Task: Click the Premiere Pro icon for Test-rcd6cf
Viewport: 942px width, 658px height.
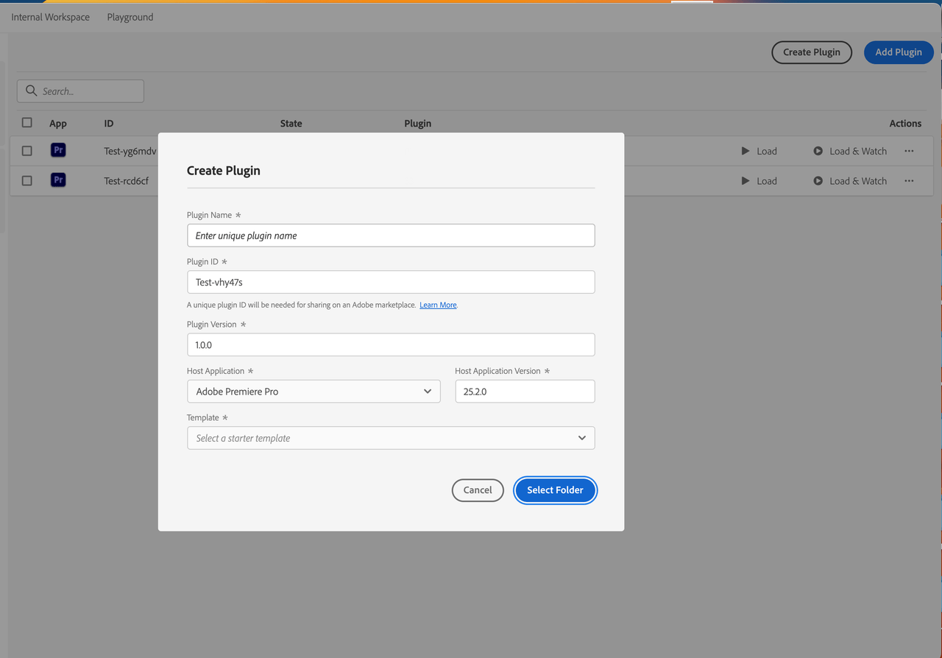Action: tap(58, 180)
